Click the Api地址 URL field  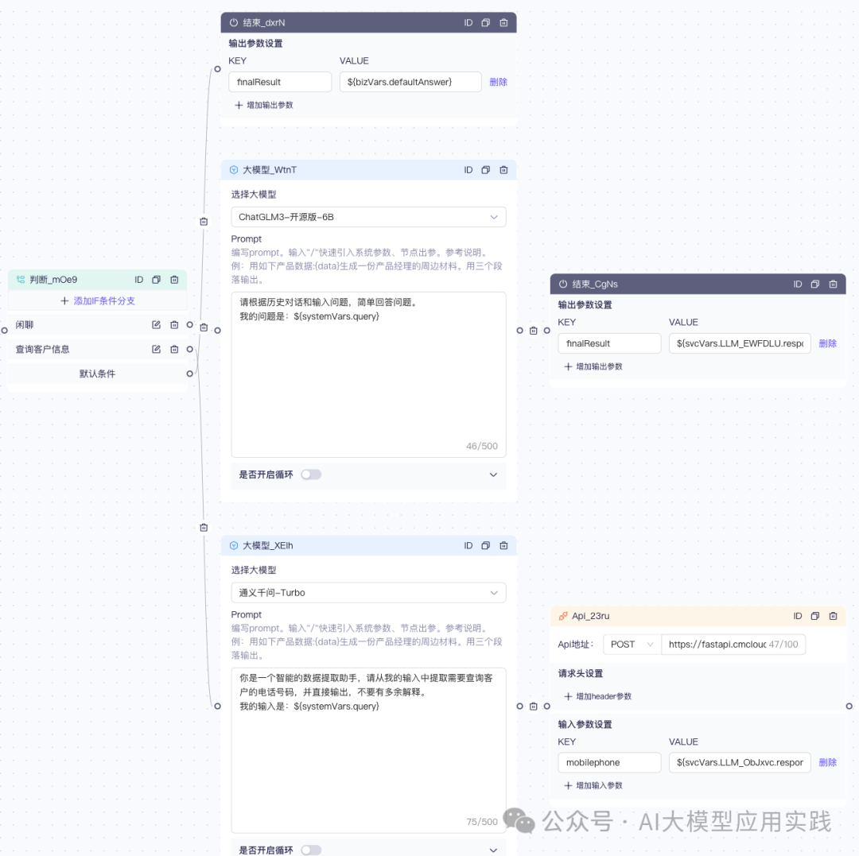733,645
